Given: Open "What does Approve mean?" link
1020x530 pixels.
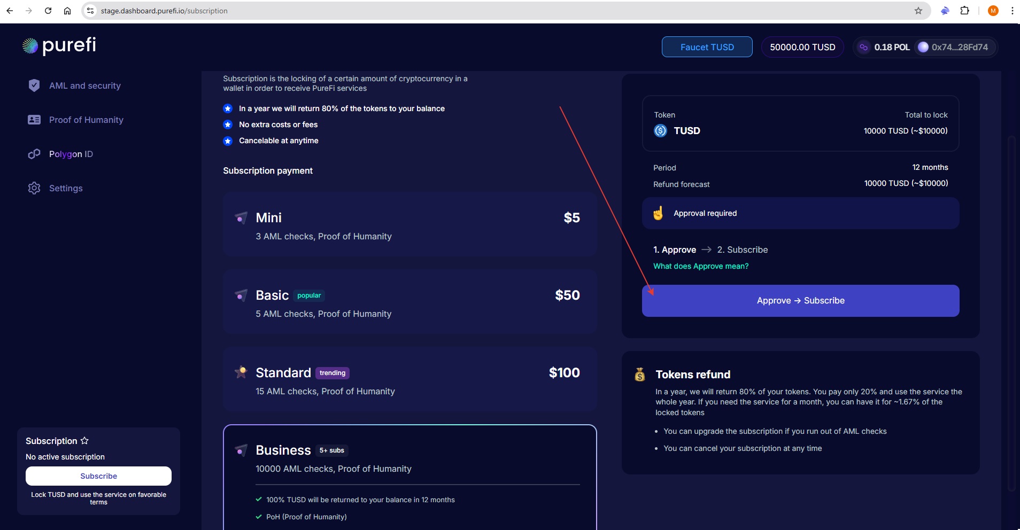Looking at the screenshot, I should pos(700,266).
